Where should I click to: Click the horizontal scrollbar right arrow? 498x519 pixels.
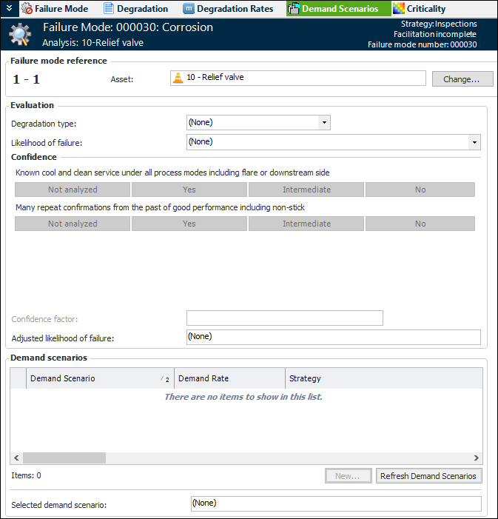476,458
